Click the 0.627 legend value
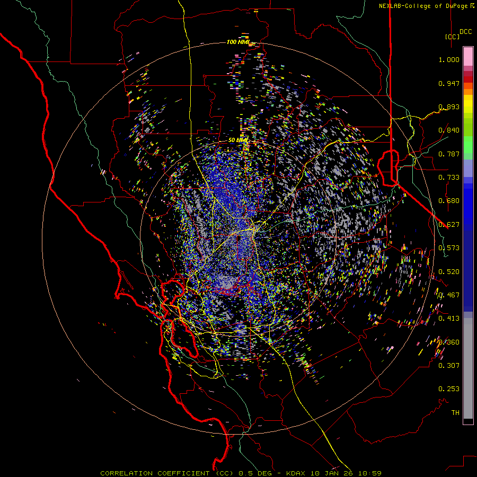Screen dimensions: 477x477 [449, 225]
